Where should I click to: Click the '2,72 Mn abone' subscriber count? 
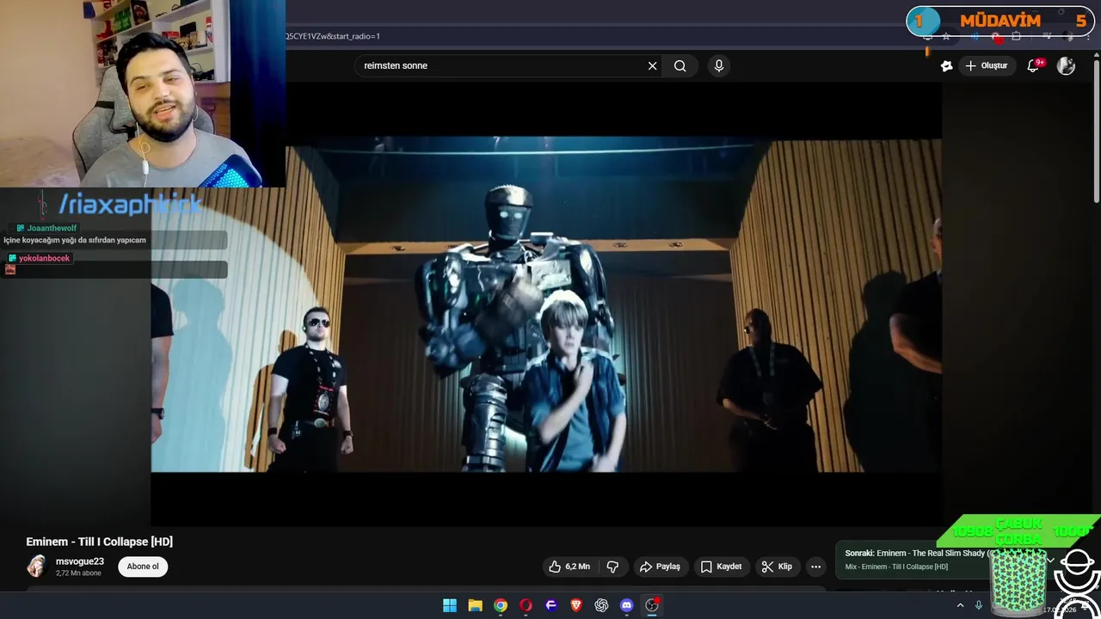click(78, 573)
